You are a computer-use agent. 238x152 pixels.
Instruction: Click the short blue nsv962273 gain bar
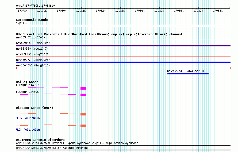tap(188, 74)
